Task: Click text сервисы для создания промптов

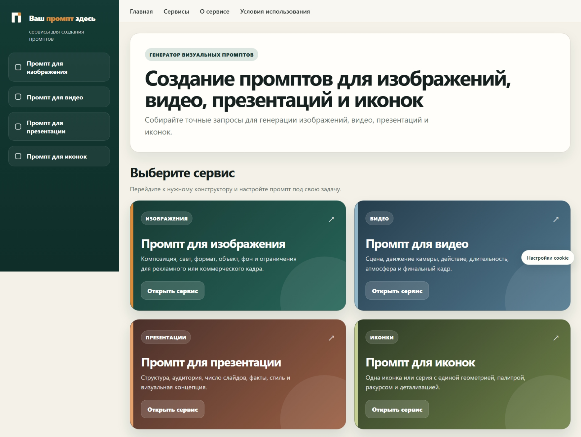Action: tap(56, 35)
